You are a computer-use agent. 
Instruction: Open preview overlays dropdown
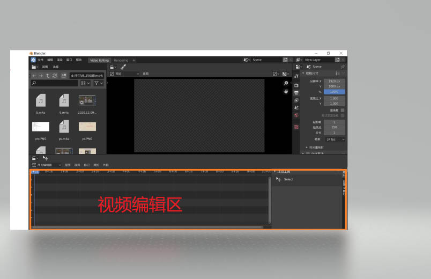[x=286, y=74]
